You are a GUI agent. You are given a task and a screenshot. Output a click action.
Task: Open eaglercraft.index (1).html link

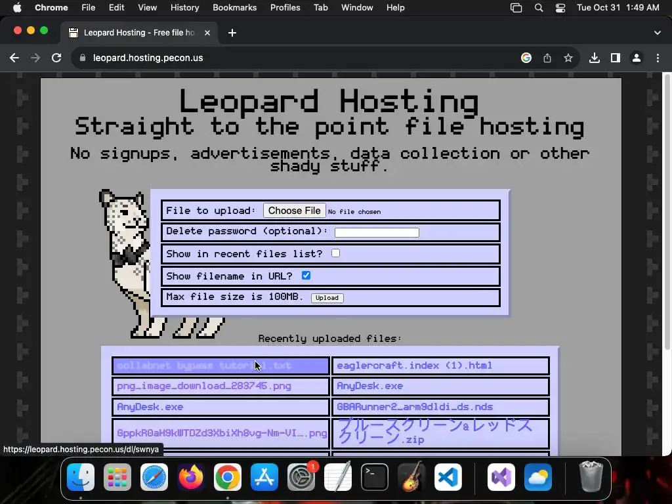pos(415,366)
